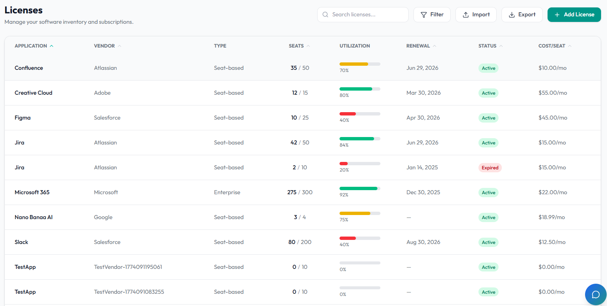
Task: Sort by the Cost/Seat column header
Action: pyautogui.click(x=555, y=46)
